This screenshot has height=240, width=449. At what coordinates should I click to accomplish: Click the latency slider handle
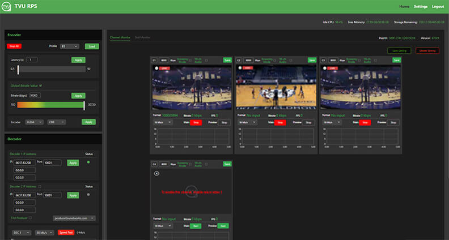tap(18, 69)
